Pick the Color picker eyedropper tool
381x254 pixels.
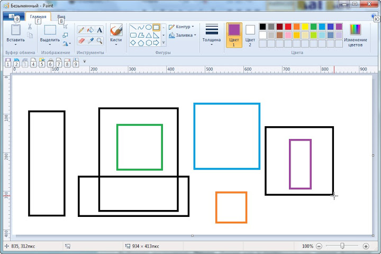[x=90, y=40]
